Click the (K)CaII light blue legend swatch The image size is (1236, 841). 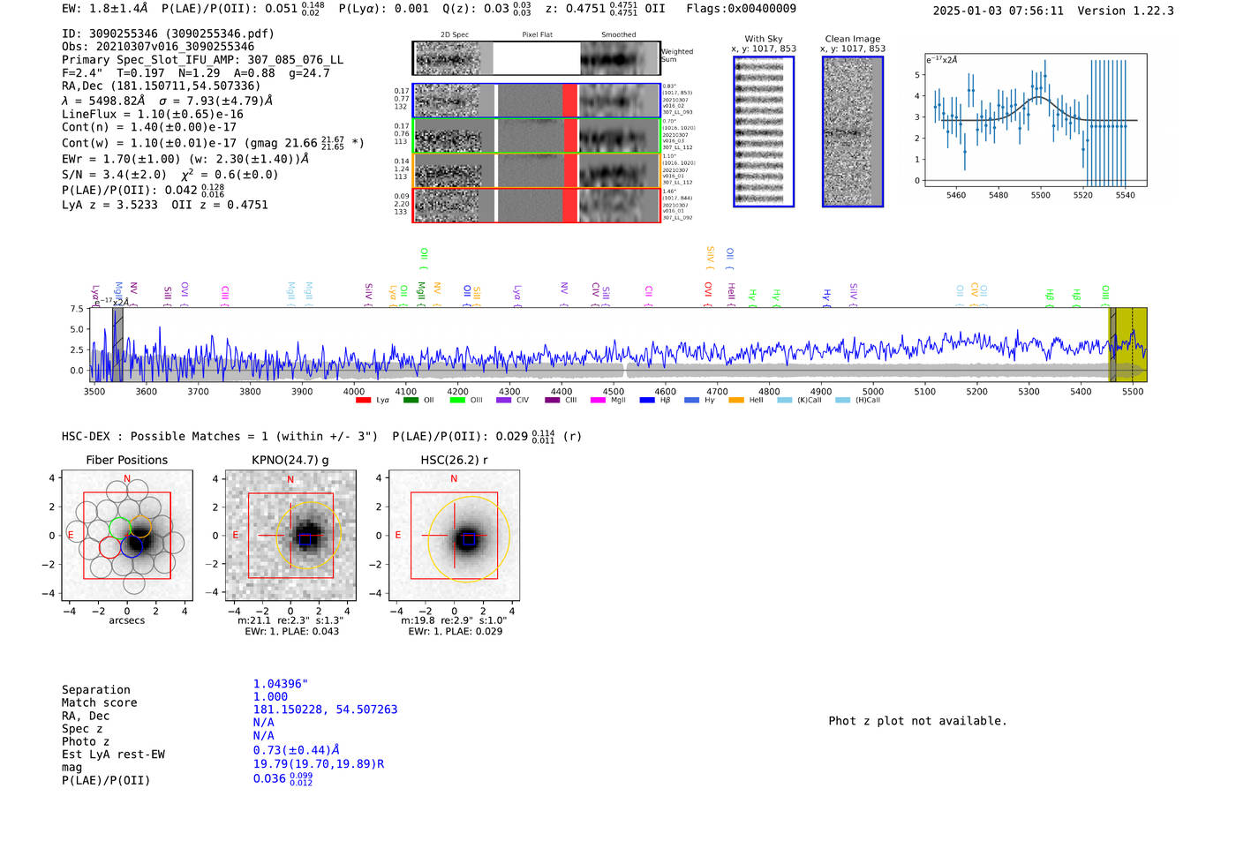(785, 401)
